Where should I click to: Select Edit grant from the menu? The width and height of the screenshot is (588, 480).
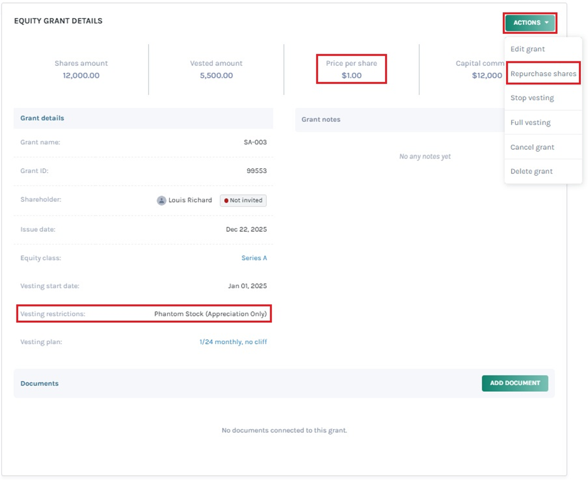click(x=527, y=49)
